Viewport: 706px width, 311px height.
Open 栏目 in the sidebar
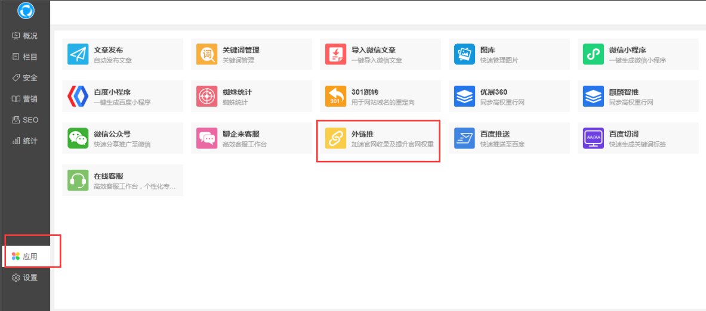tap(25, 57)
